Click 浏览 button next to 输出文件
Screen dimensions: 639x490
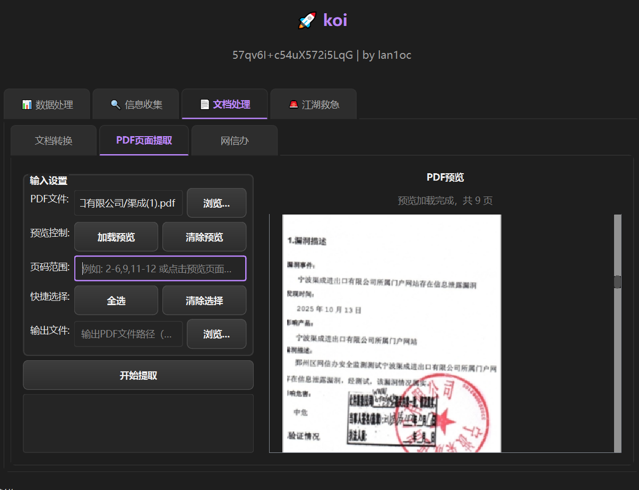click(217, 334)
